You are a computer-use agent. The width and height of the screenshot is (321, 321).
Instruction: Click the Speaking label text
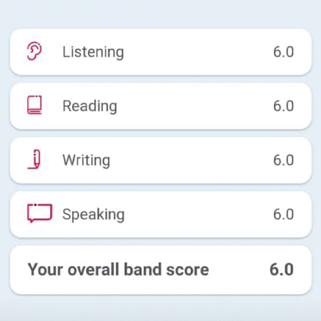coord(93,214)
